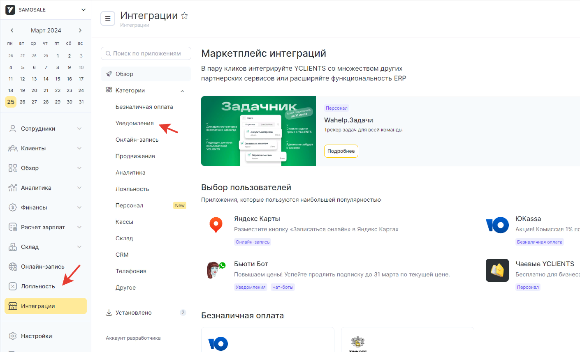Select the Склад category in integrations
Image resolution: width=580 pixels, height=352 pixels.
pyautogui.click(x=124, y=238)
